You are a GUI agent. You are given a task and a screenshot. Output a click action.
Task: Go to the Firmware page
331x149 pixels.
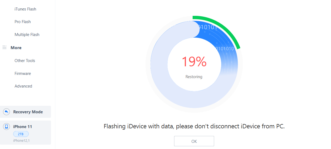(23, 74)
